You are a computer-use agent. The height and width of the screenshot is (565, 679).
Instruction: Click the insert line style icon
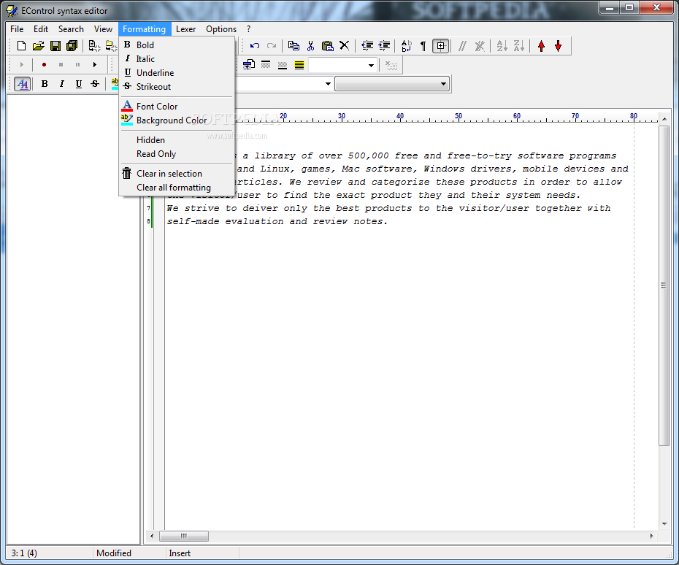tap(248, 65)
